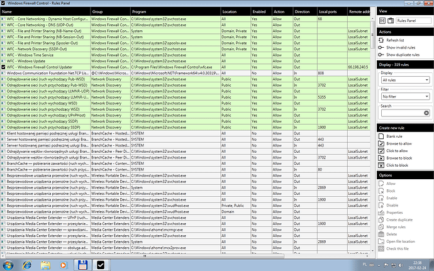Click the Show invalid rules key icon
This screenshot has width=434, height=271.
point(381,48)
